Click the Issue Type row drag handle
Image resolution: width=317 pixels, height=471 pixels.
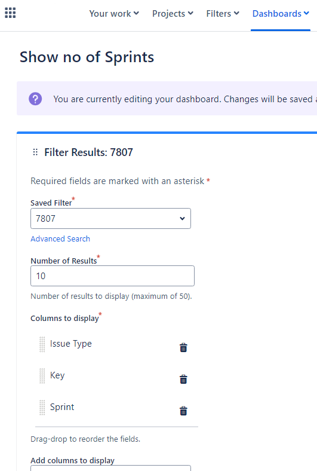tap(42, 344)
